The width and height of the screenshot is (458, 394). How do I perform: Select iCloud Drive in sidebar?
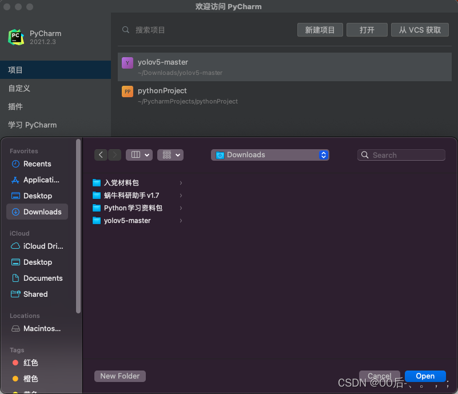[x=37, y=246]
